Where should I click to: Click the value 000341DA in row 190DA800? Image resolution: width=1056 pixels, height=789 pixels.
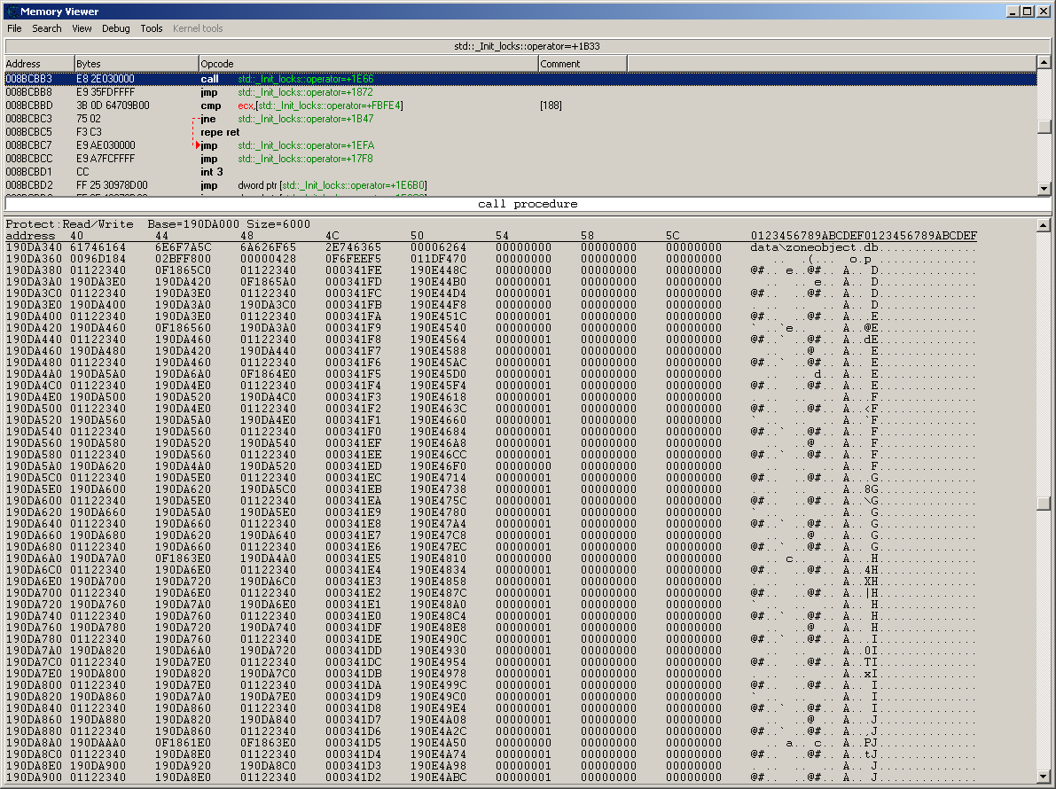coord(354,684)
